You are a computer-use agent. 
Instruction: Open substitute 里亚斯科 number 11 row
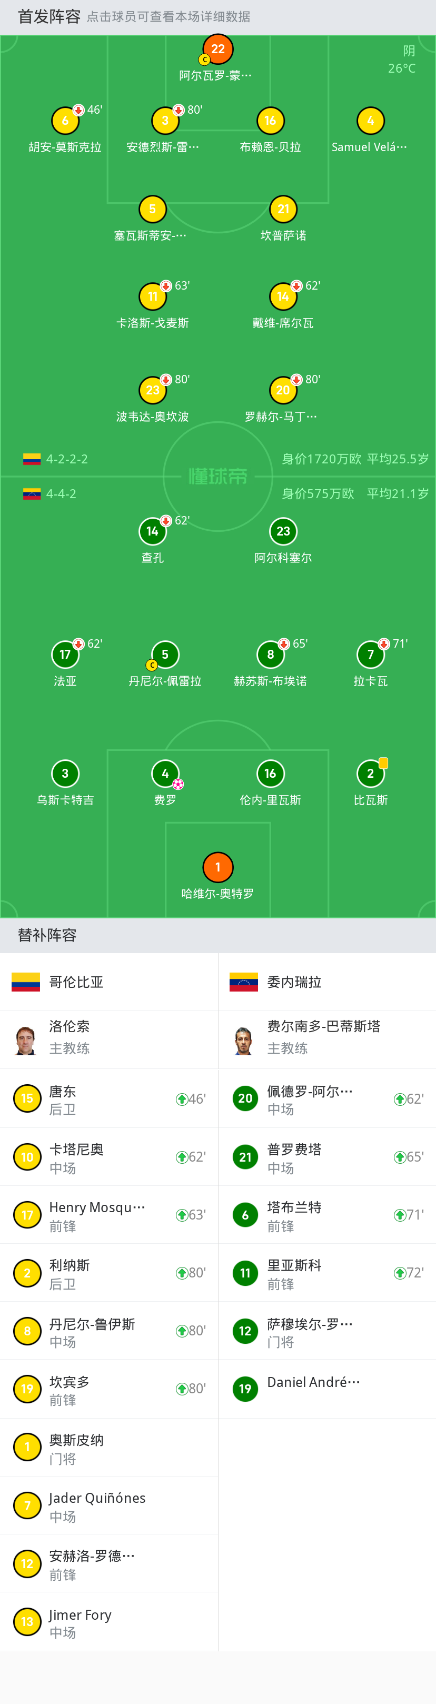pos(327,1273)
